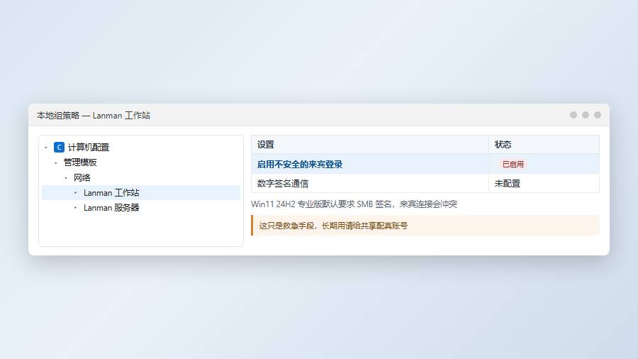Click the 未配置 status cell
638x359 pixels.
(544, 184)
